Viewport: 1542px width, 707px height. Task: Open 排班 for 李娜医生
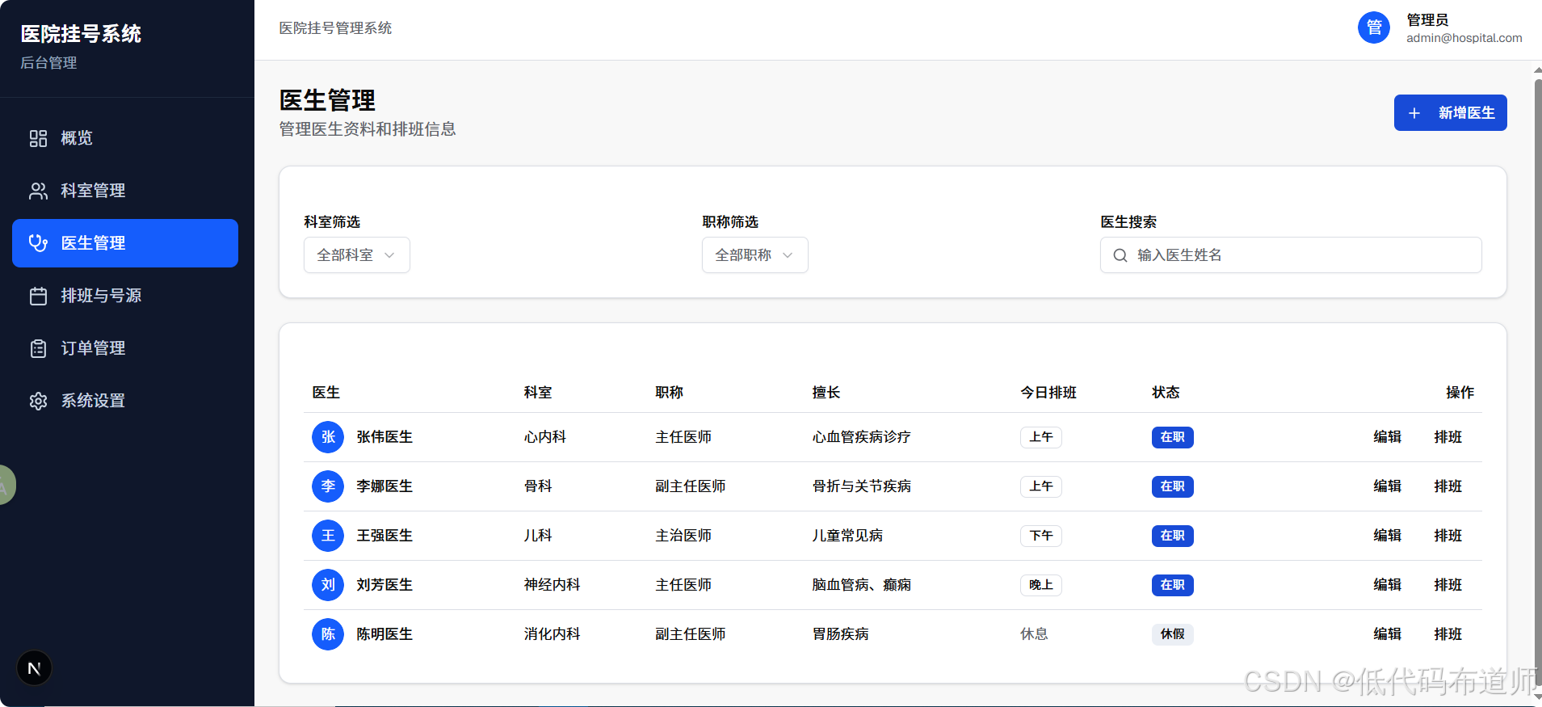[x=1447, y=486]
